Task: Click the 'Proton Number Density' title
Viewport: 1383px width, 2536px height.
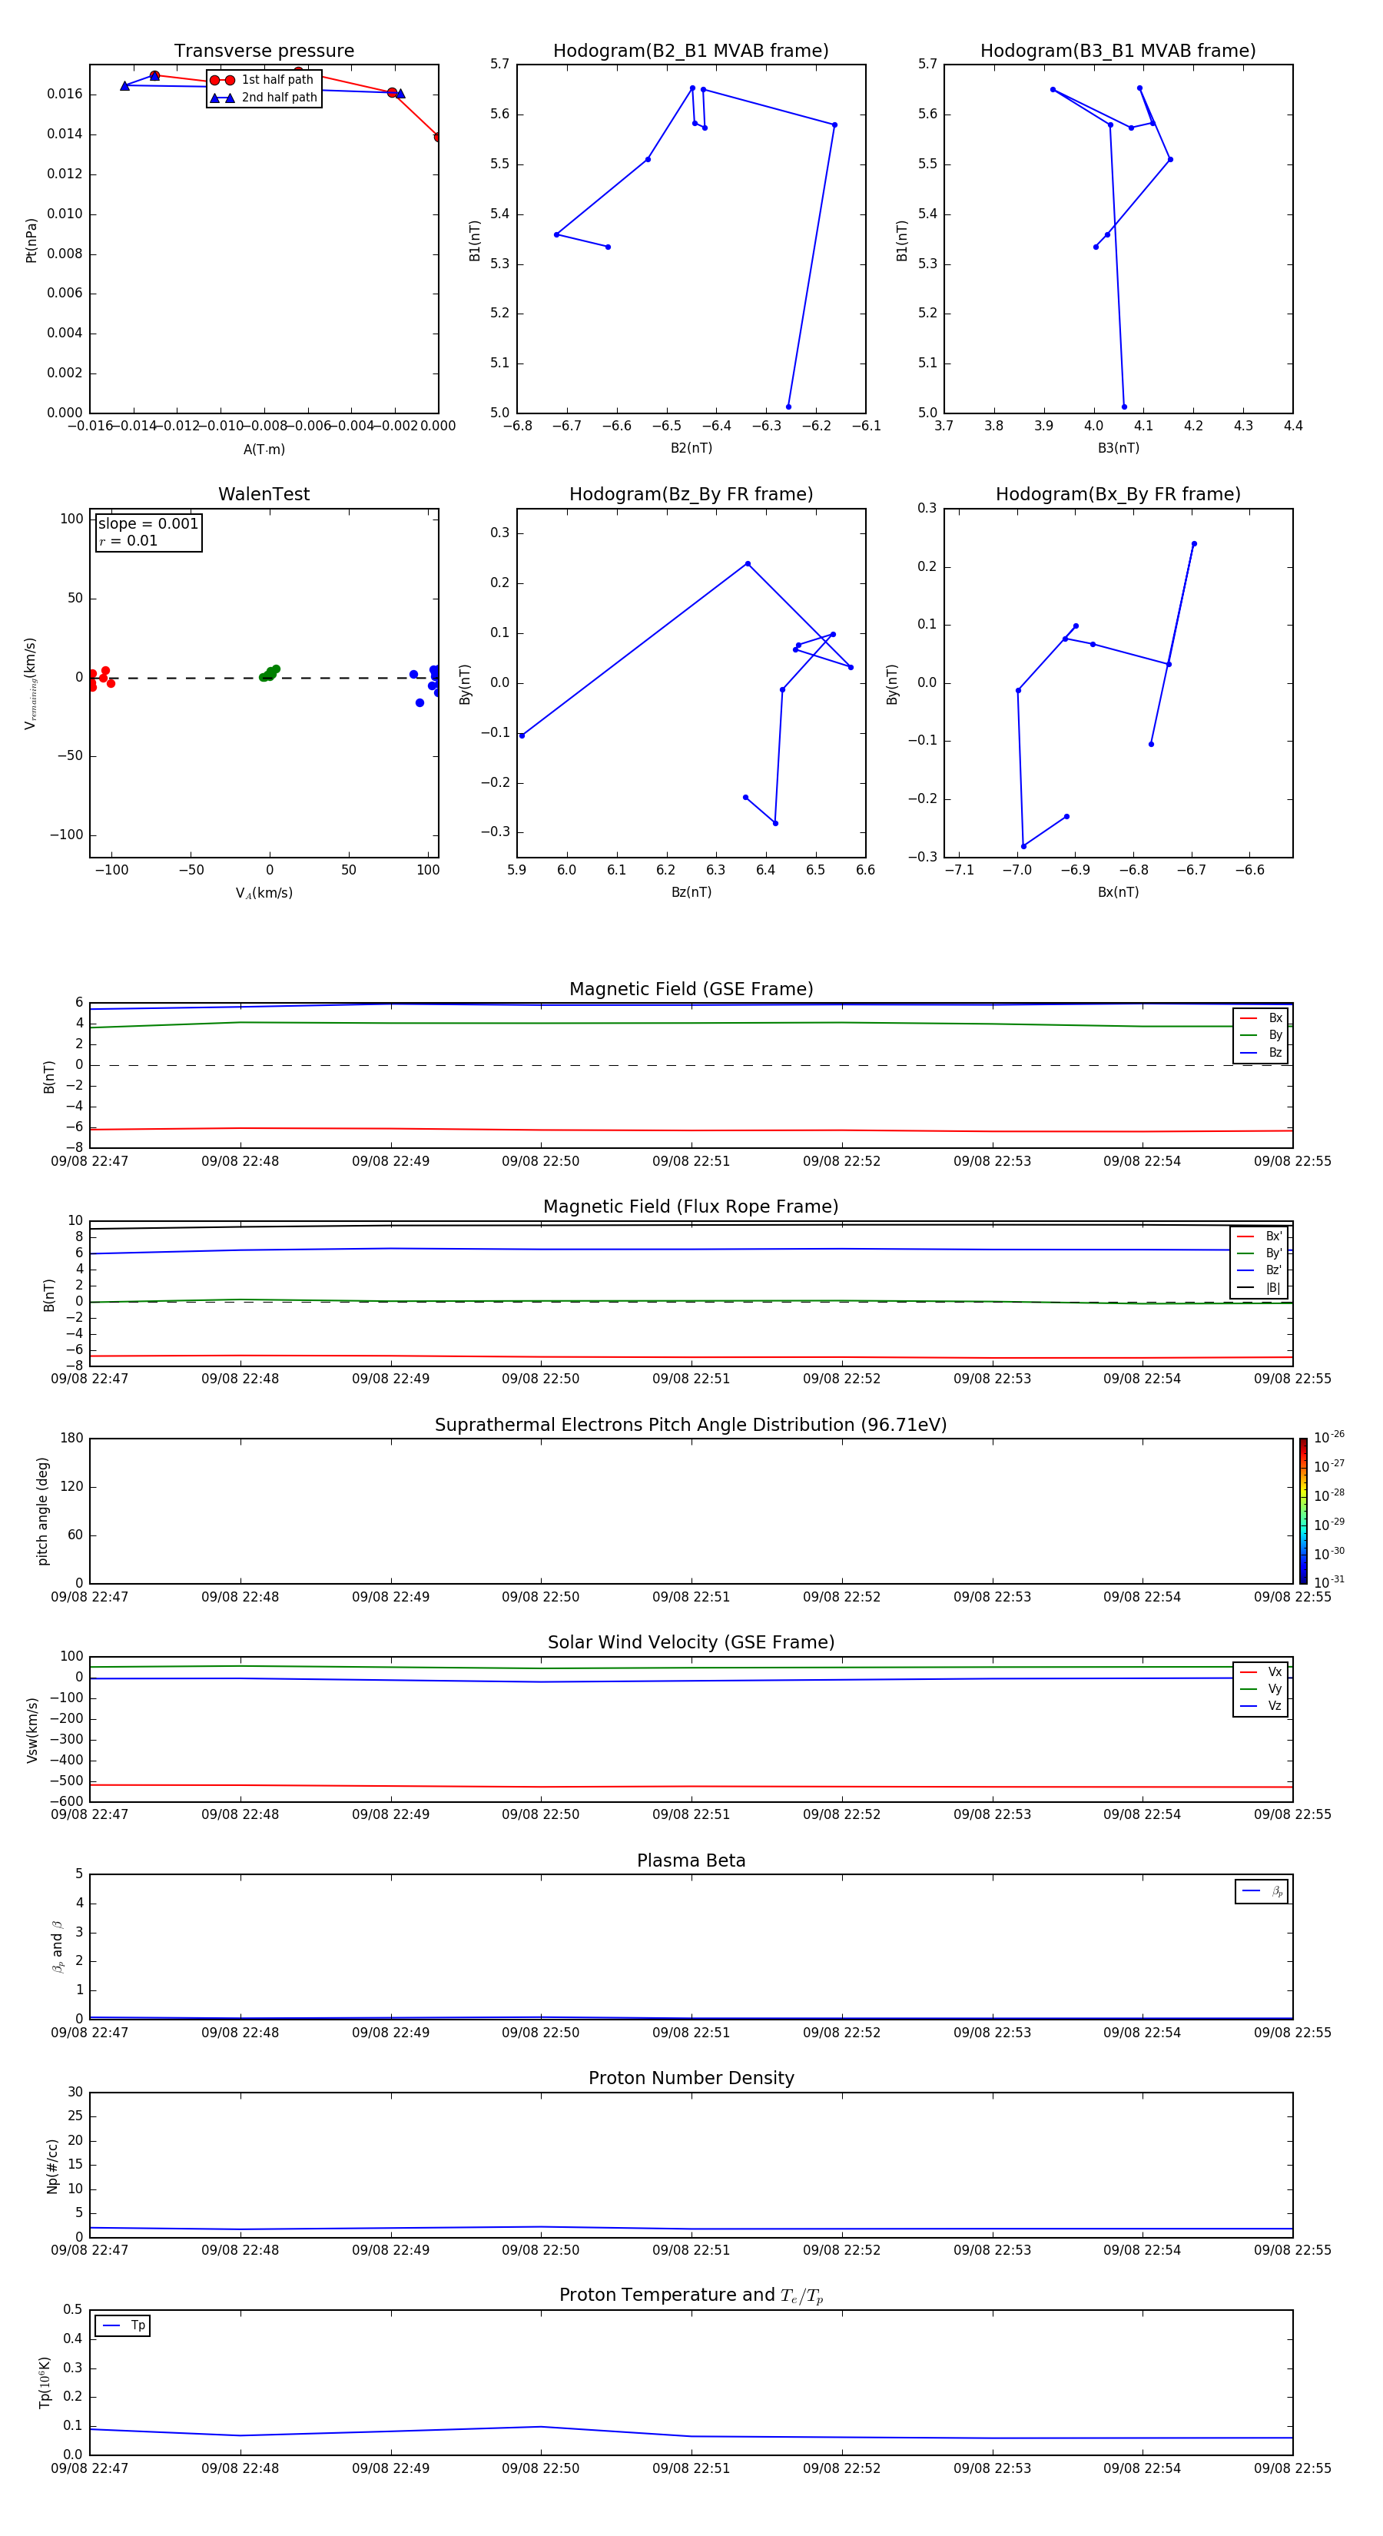Action: tap(691, 2078)
